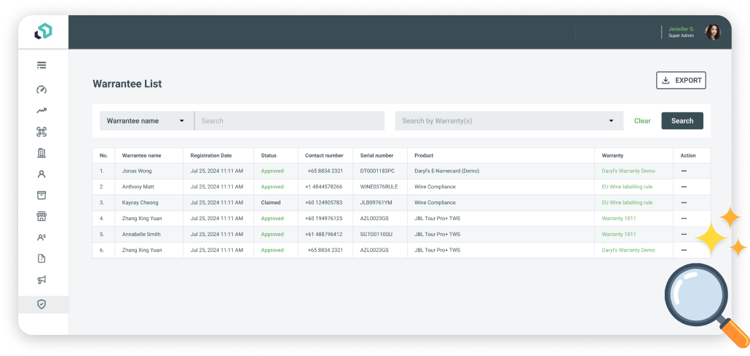Click the Action column header
This screenshot has width=750, height=356.
[x=688, y=155]
